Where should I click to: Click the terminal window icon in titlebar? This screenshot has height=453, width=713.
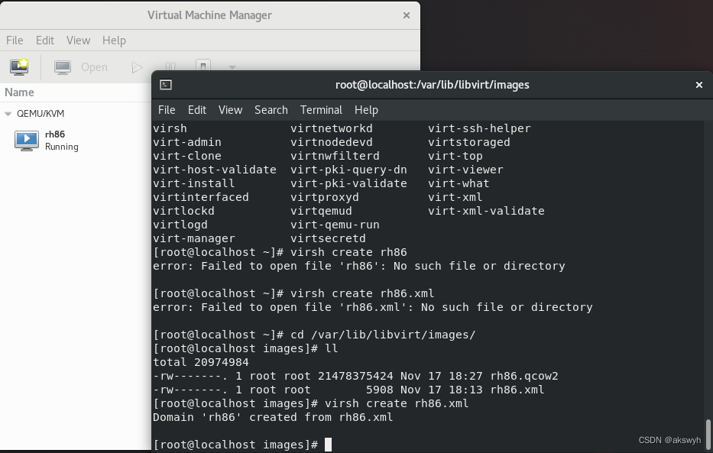166,85
